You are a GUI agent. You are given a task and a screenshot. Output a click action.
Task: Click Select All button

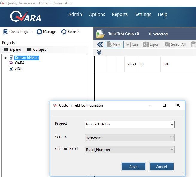click(x=175, y=44)
